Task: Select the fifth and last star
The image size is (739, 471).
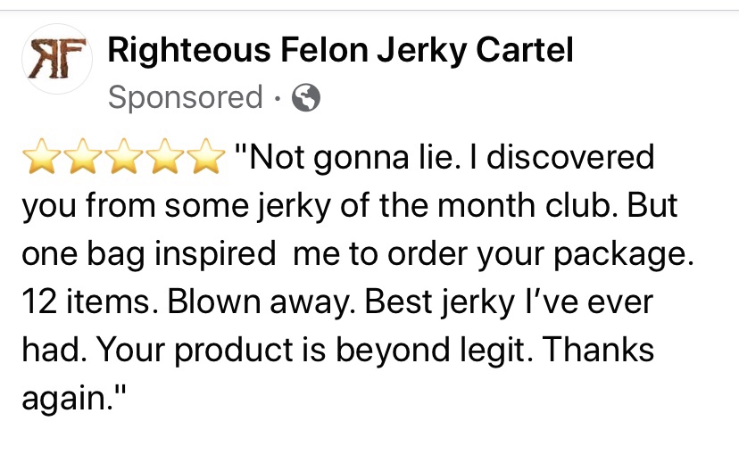Action: point(206,159)
